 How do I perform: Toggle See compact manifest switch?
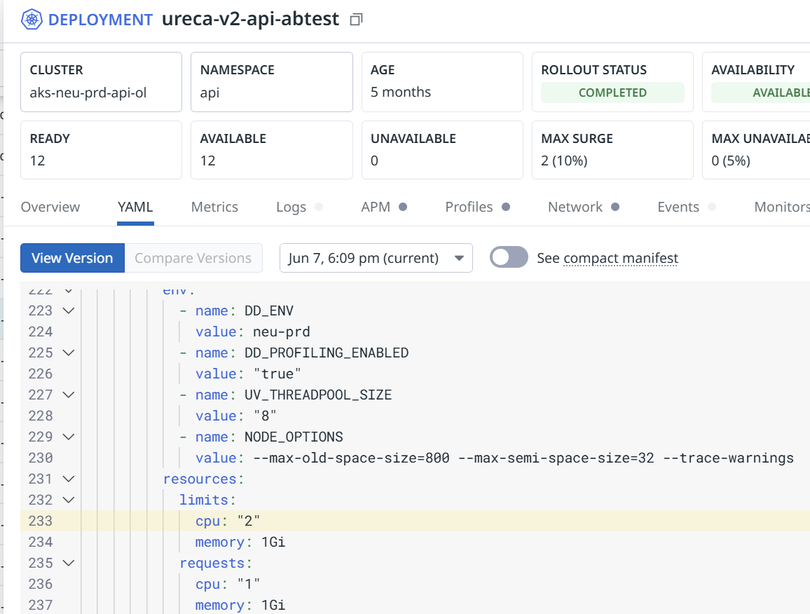tap(509, 257)
